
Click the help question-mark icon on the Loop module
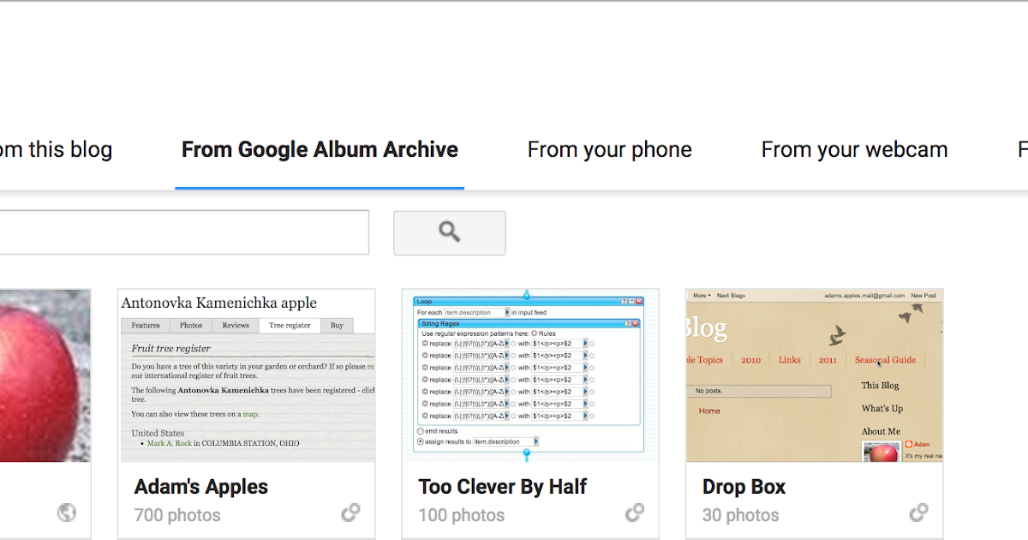(x=624, y=301)
